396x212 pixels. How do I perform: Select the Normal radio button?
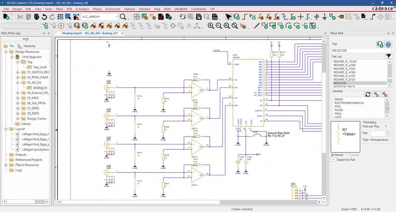click(333, 155)
